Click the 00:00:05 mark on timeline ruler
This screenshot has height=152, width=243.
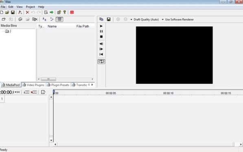[x=111, y=93]
